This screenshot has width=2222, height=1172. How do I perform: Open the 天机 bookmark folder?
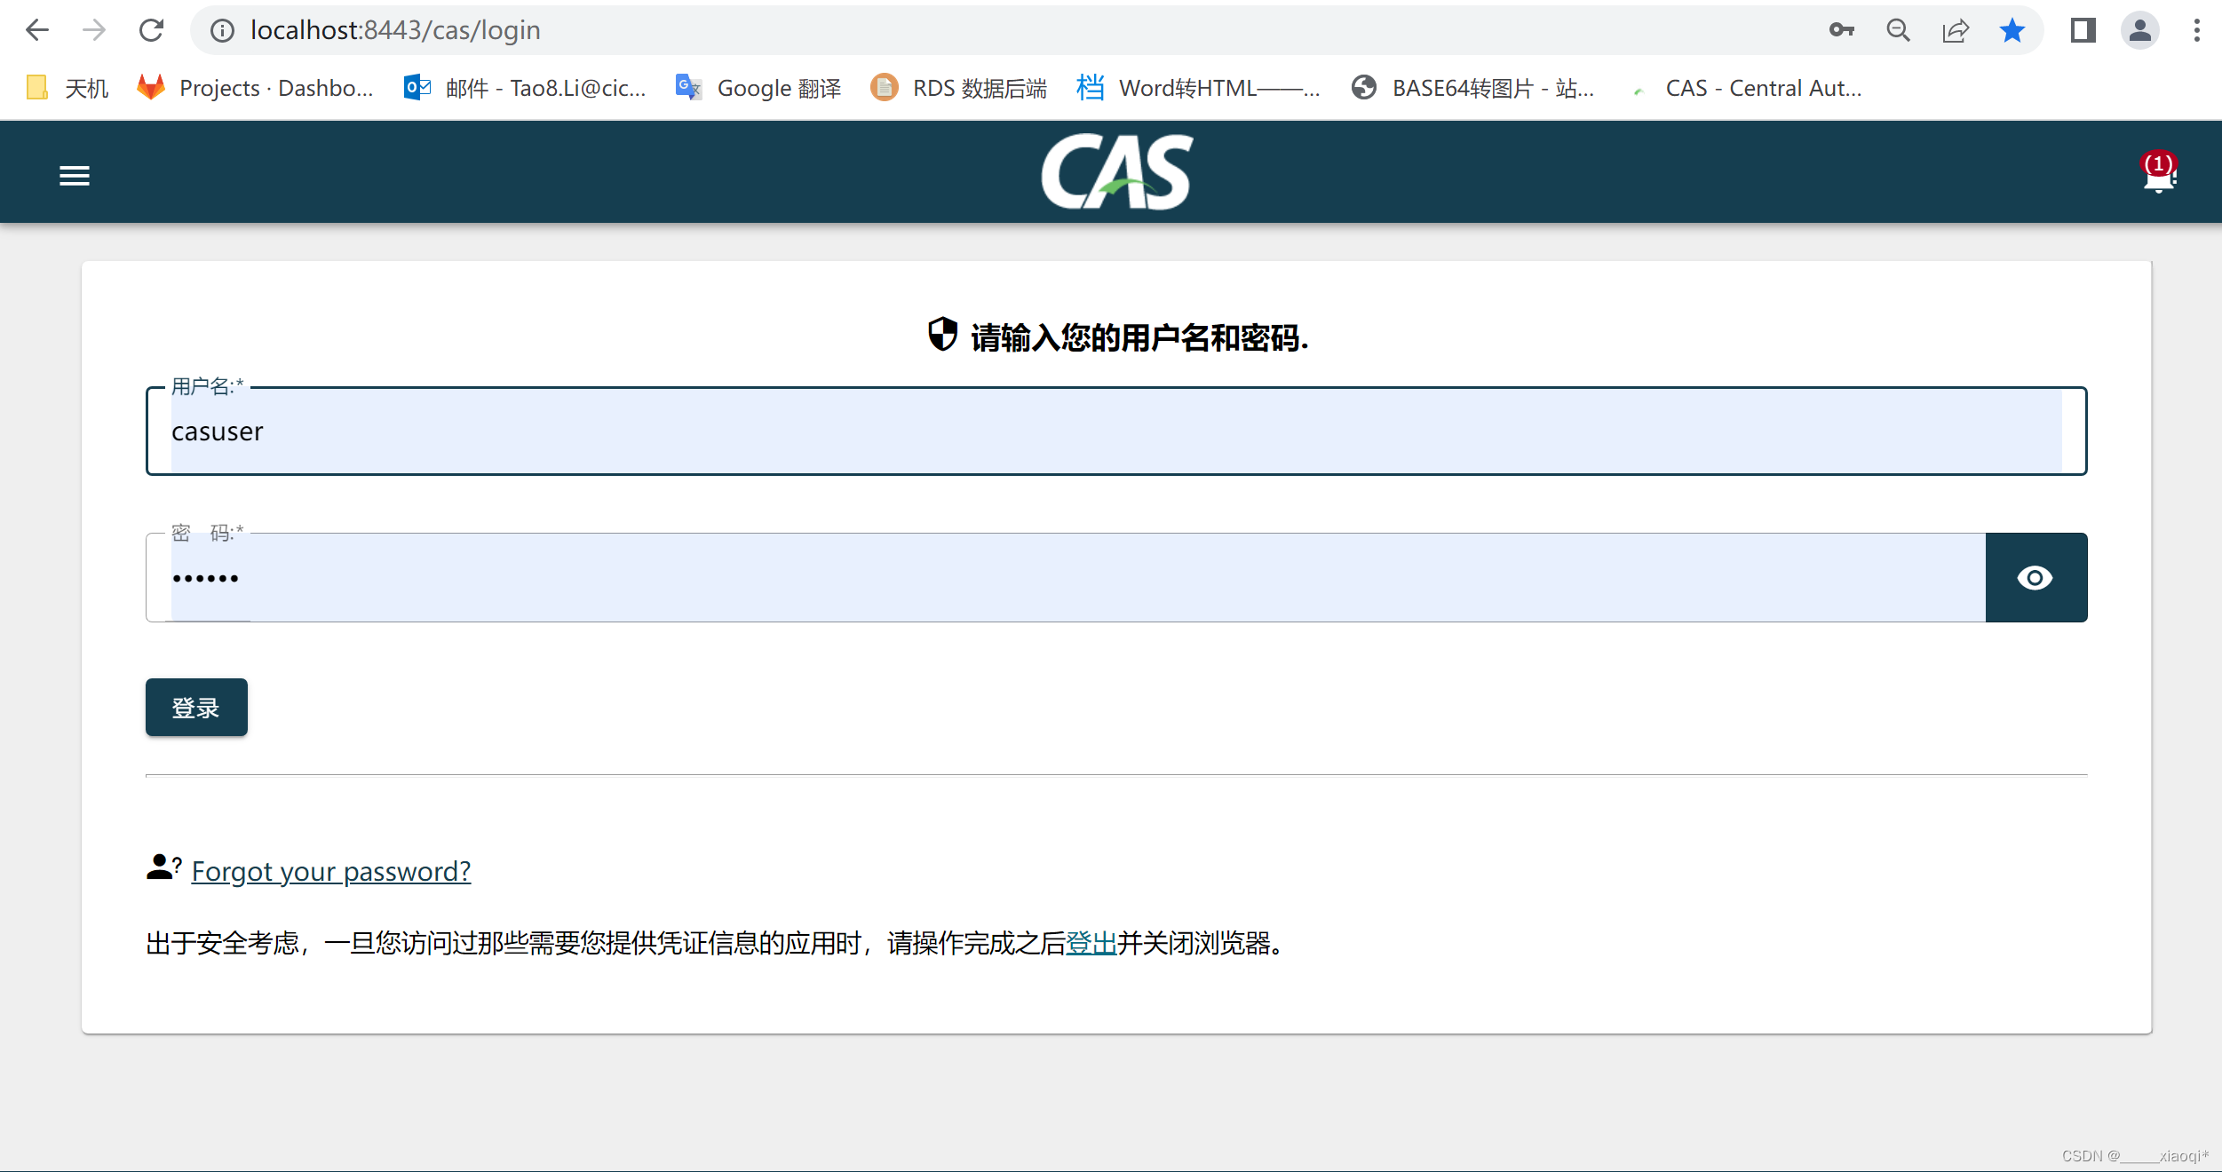(67, 88)
